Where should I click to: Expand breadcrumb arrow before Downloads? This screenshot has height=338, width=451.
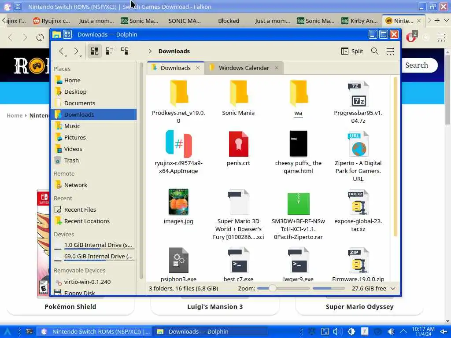(x=150, y=51)
